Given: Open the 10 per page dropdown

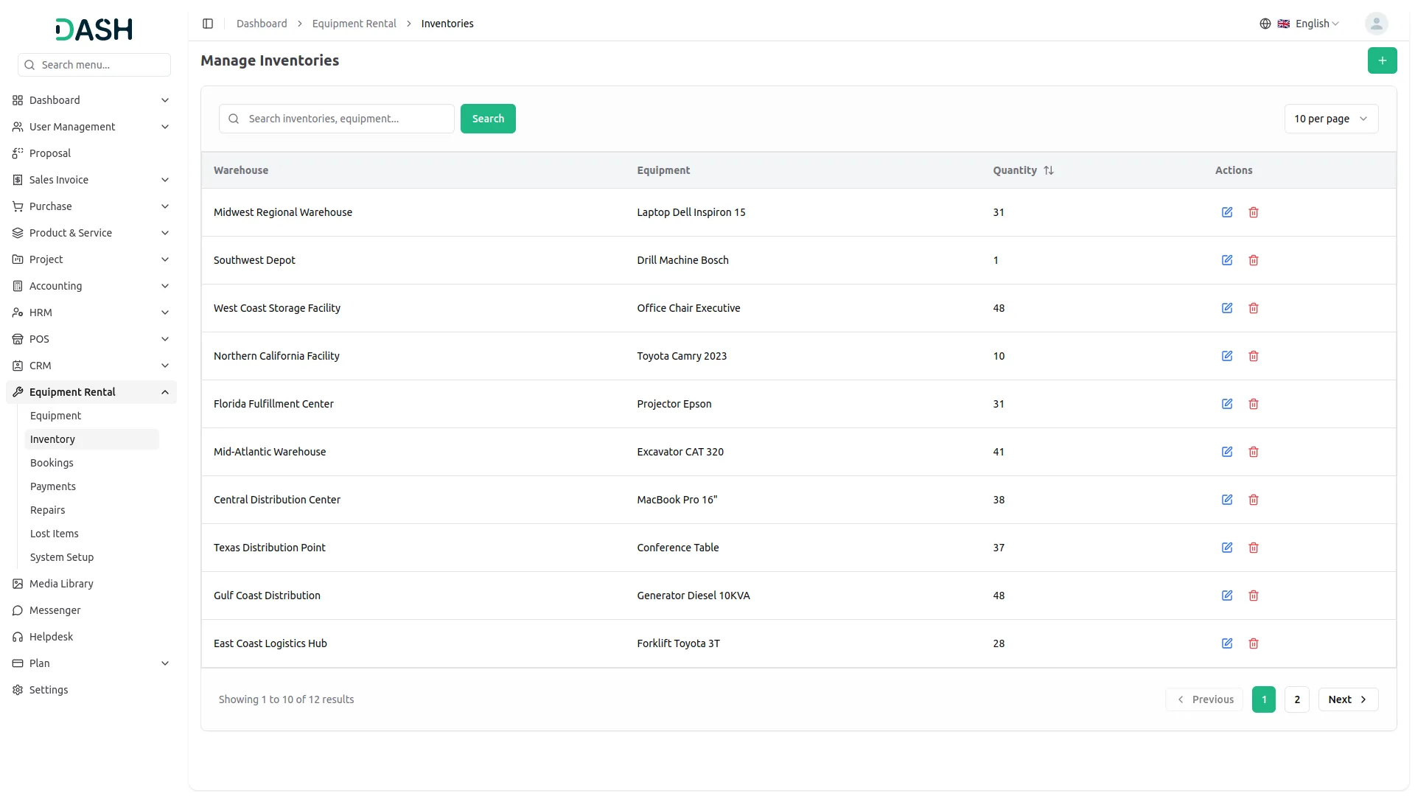Looking at the screenshot, I should pos(1330,119).
